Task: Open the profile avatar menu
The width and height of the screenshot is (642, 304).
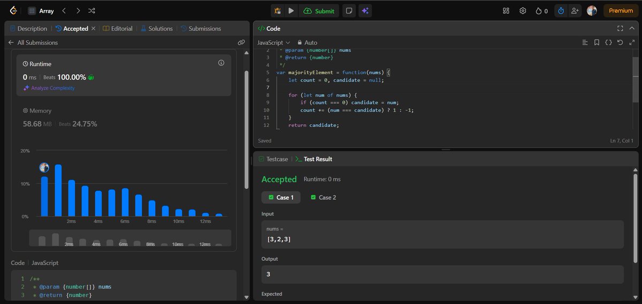Action: coord(592,11)
